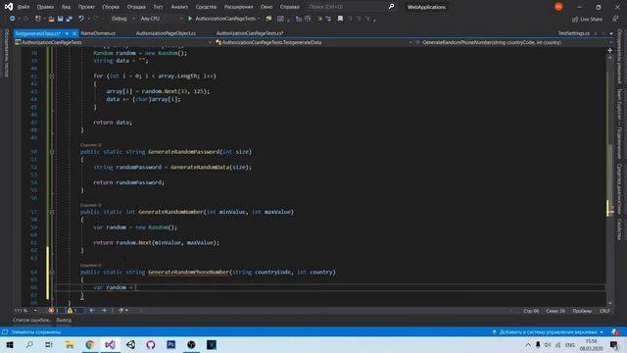Click Добавить в систему управления версиями

coord(548,332)
